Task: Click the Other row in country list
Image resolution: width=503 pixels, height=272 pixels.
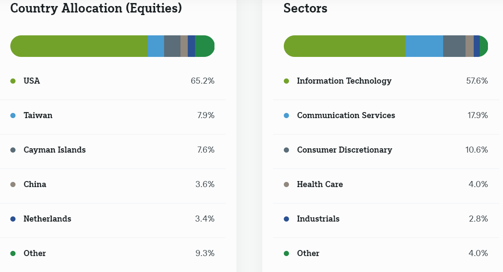Action: 35,253
